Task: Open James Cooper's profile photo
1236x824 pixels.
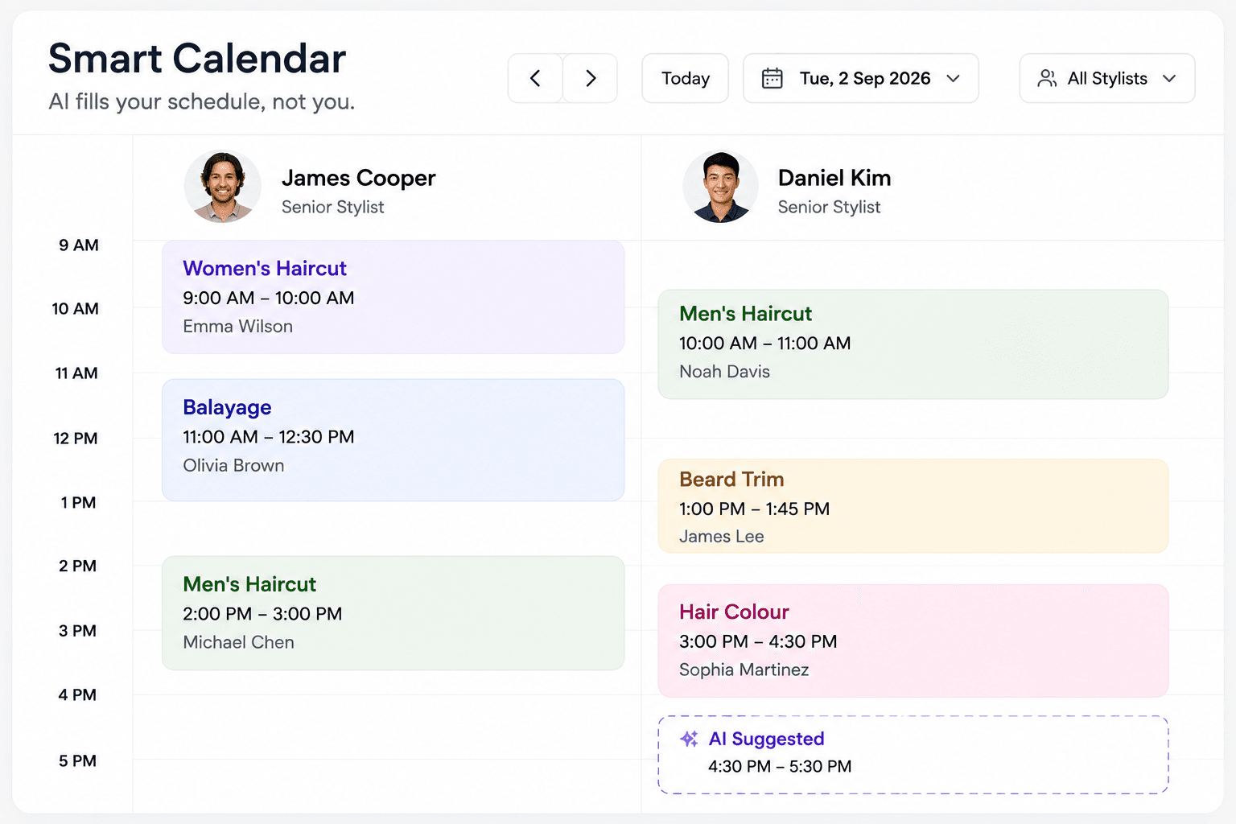Action: 223,187
